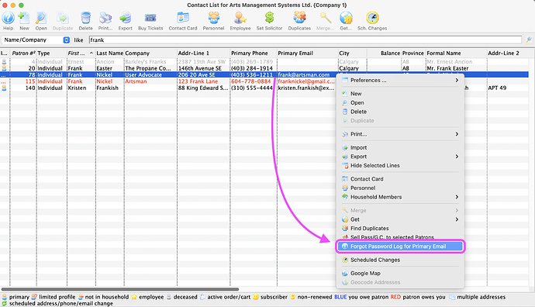The width and height of the screenshot is (535, 307).
Task: Choose Contact Card in the context menu
Action: click(x=400, y=179)
